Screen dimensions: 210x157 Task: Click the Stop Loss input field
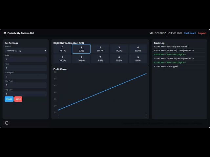tap(26, 94)
